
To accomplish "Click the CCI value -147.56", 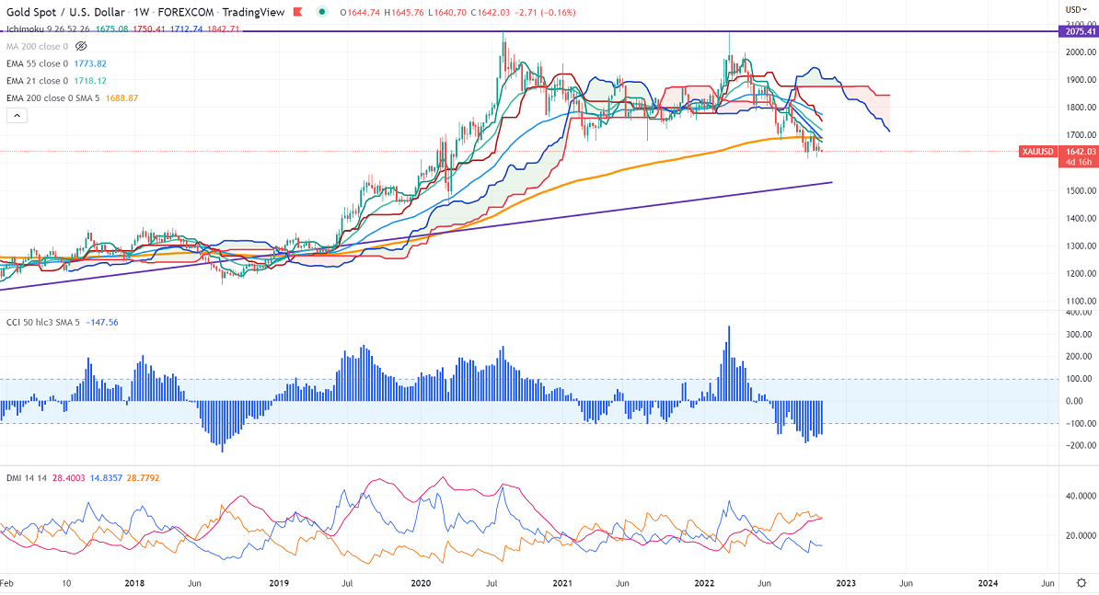I will [x=102, y=323].
